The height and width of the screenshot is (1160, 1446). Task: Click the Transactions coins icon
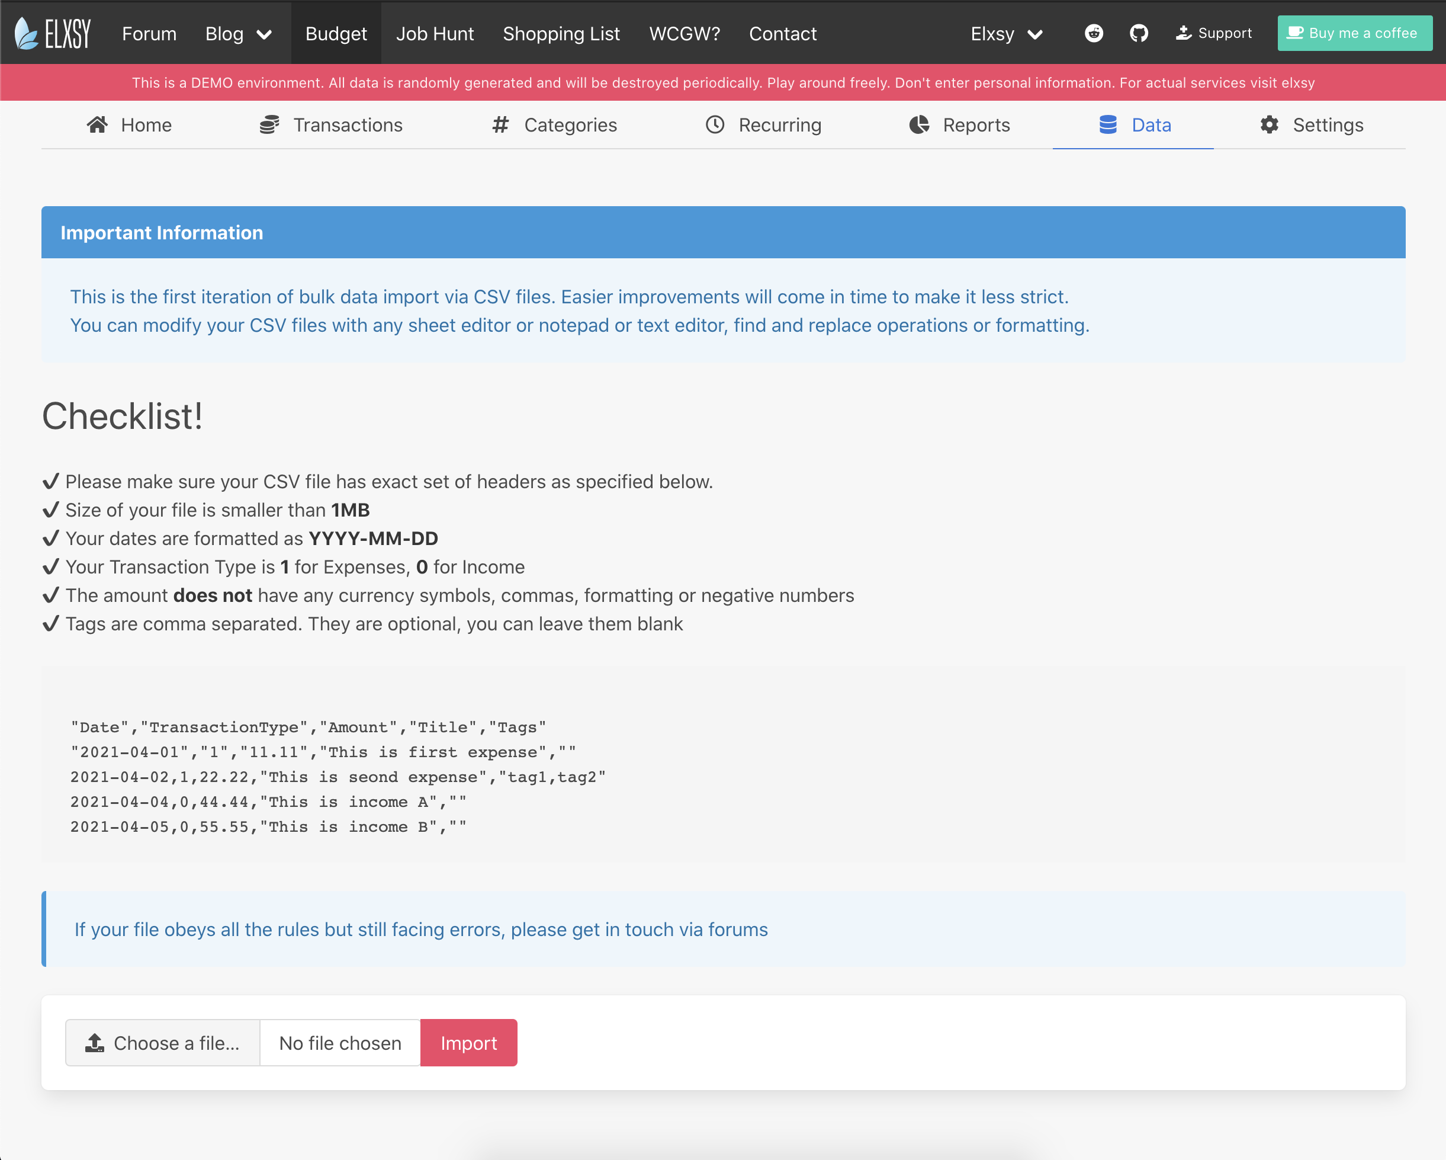tap(269, 125)
